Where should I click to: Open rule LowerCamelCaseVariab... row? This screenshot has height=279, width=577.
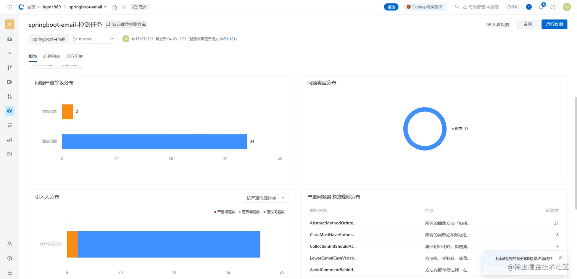(434, 258)
